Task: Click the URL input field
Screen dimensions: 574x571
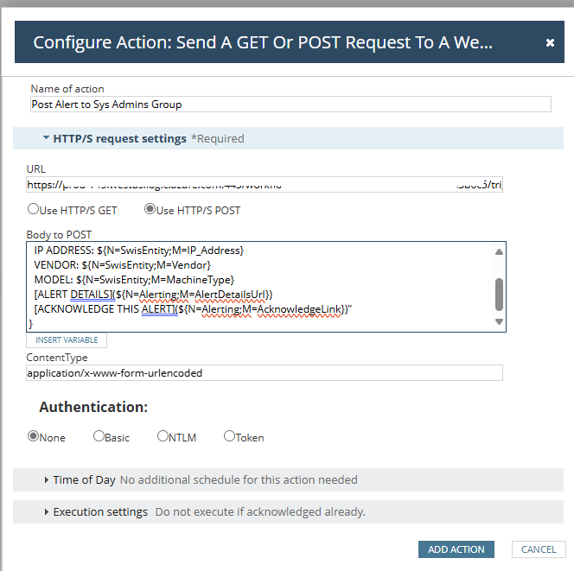Action: (x=265, y=186)
